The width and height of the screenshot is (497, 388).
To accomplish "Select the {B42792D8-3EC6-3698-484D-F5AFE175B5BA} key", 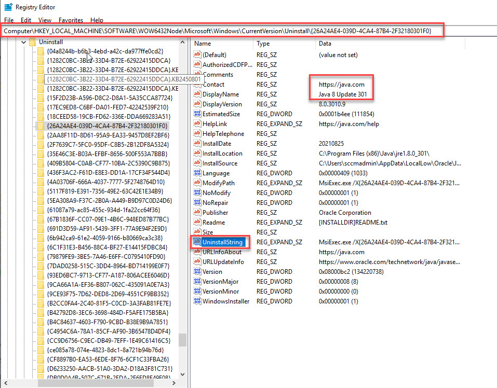I will click(x=108, y=313).
